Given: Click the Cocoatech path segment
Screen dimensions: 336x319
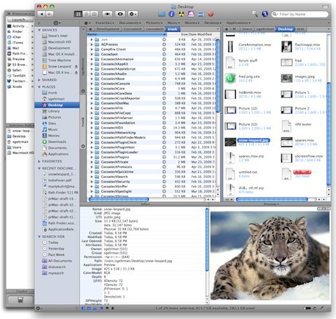Looking at the screenshot, I should pyautogui.click(x=132, y=29).
